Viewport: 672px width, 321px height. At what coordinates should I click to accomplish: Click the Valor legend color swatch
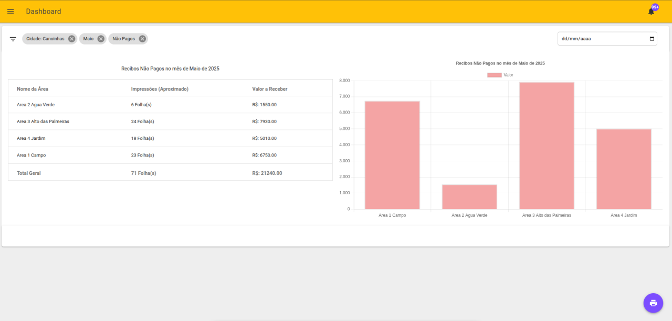click(x=494, y=75)
